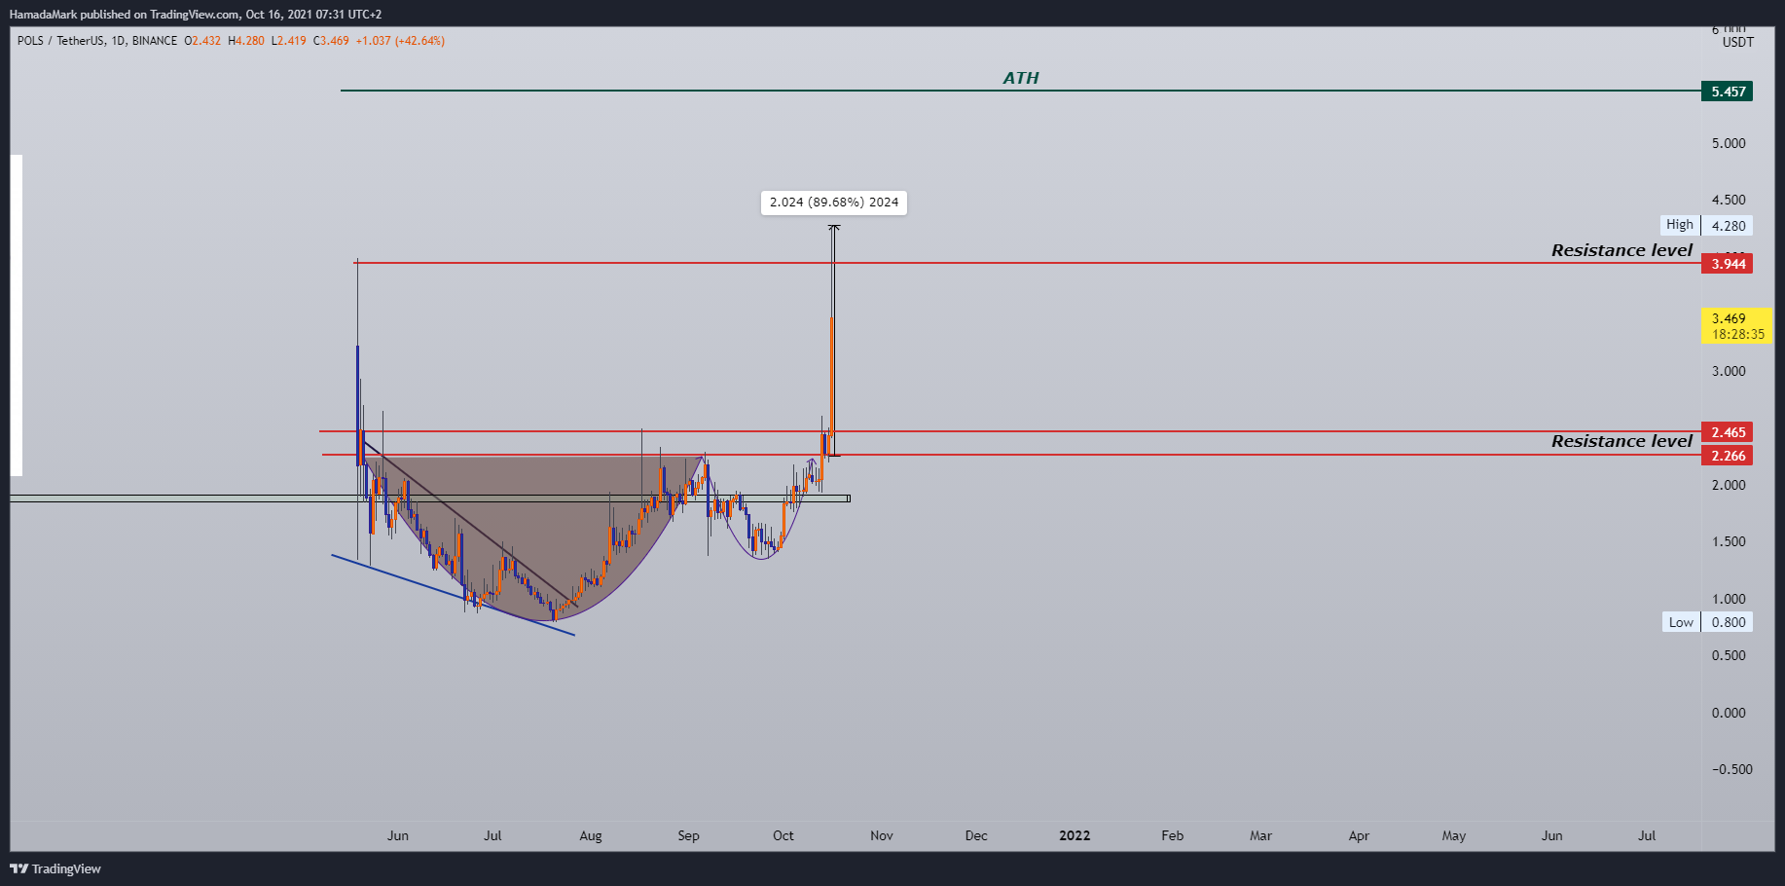
Task: Click the Jul label near the axis end
Action: [1647, 835]
